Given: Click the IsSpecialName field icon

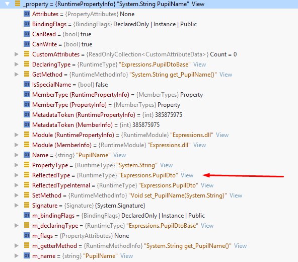Looking at the screenshot, I should (x=27, y=84).
